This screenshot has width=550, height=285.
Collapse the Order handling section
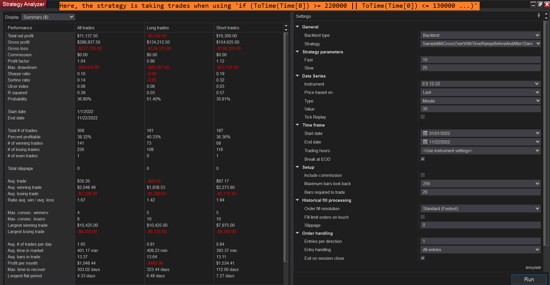pyautogui.click(x=297, y=233)
